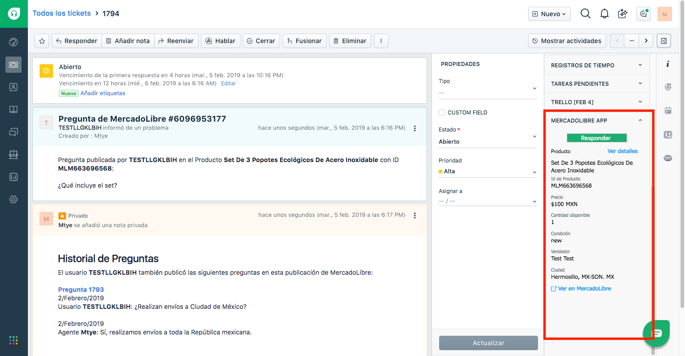The width and height of the screenshot is (685, 356).
Task: Open the Freshdesk logo home icon
Action: pos(13,13)
